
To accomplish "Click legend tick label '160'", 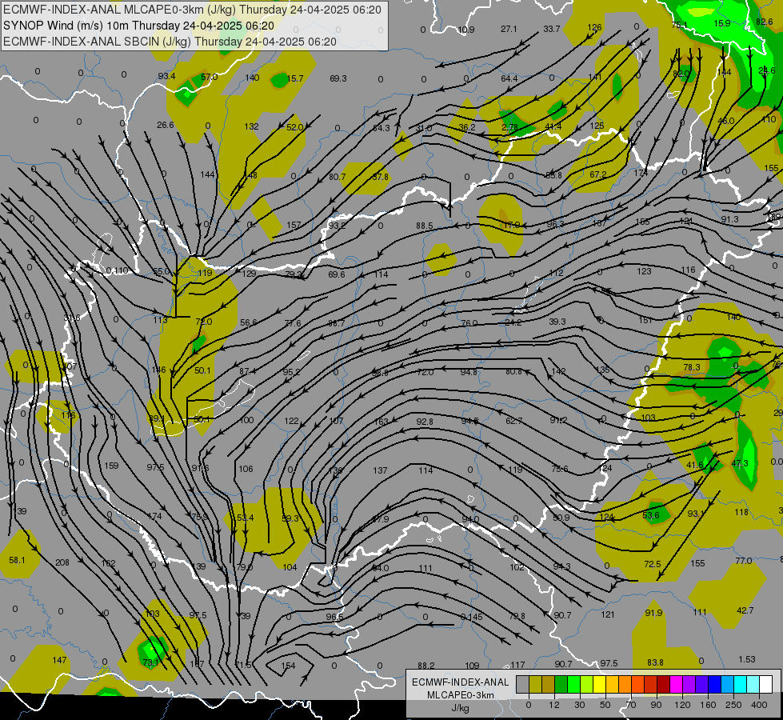I will pos(708,705).
